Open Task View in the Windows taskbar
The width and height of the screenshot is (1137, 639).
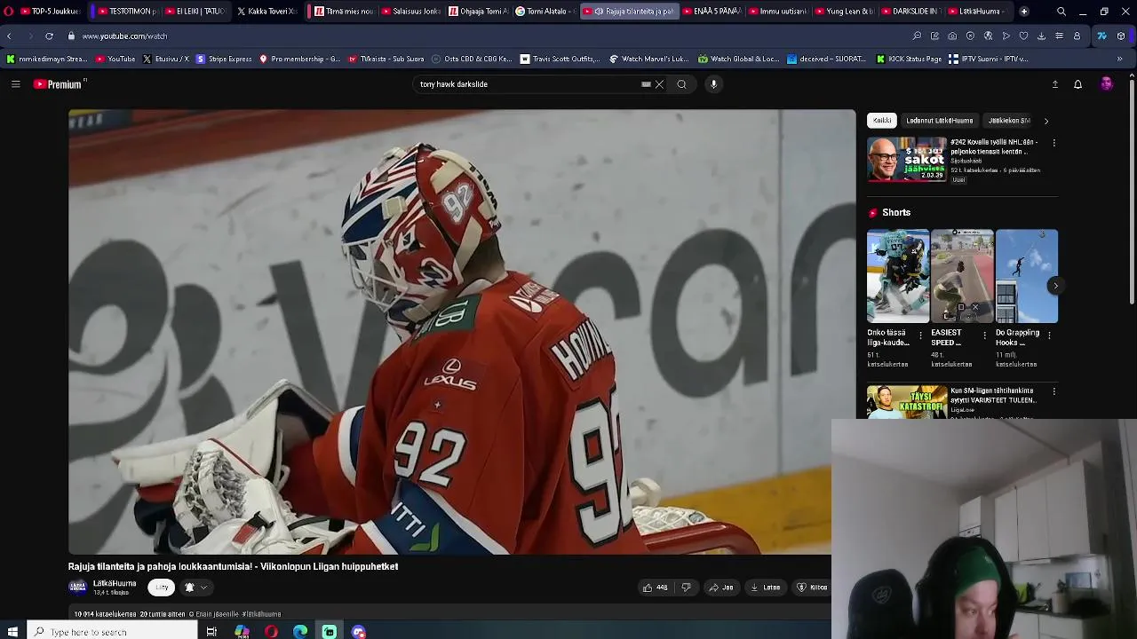tap(211, 632)
